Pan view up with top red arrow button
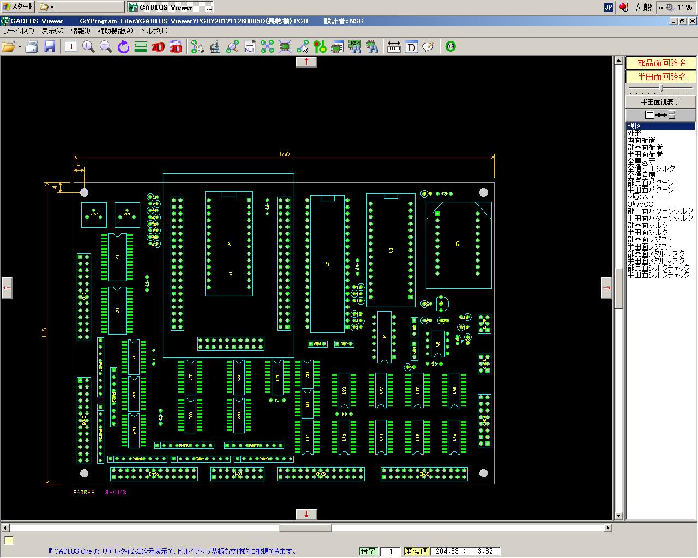 [306, 62]
